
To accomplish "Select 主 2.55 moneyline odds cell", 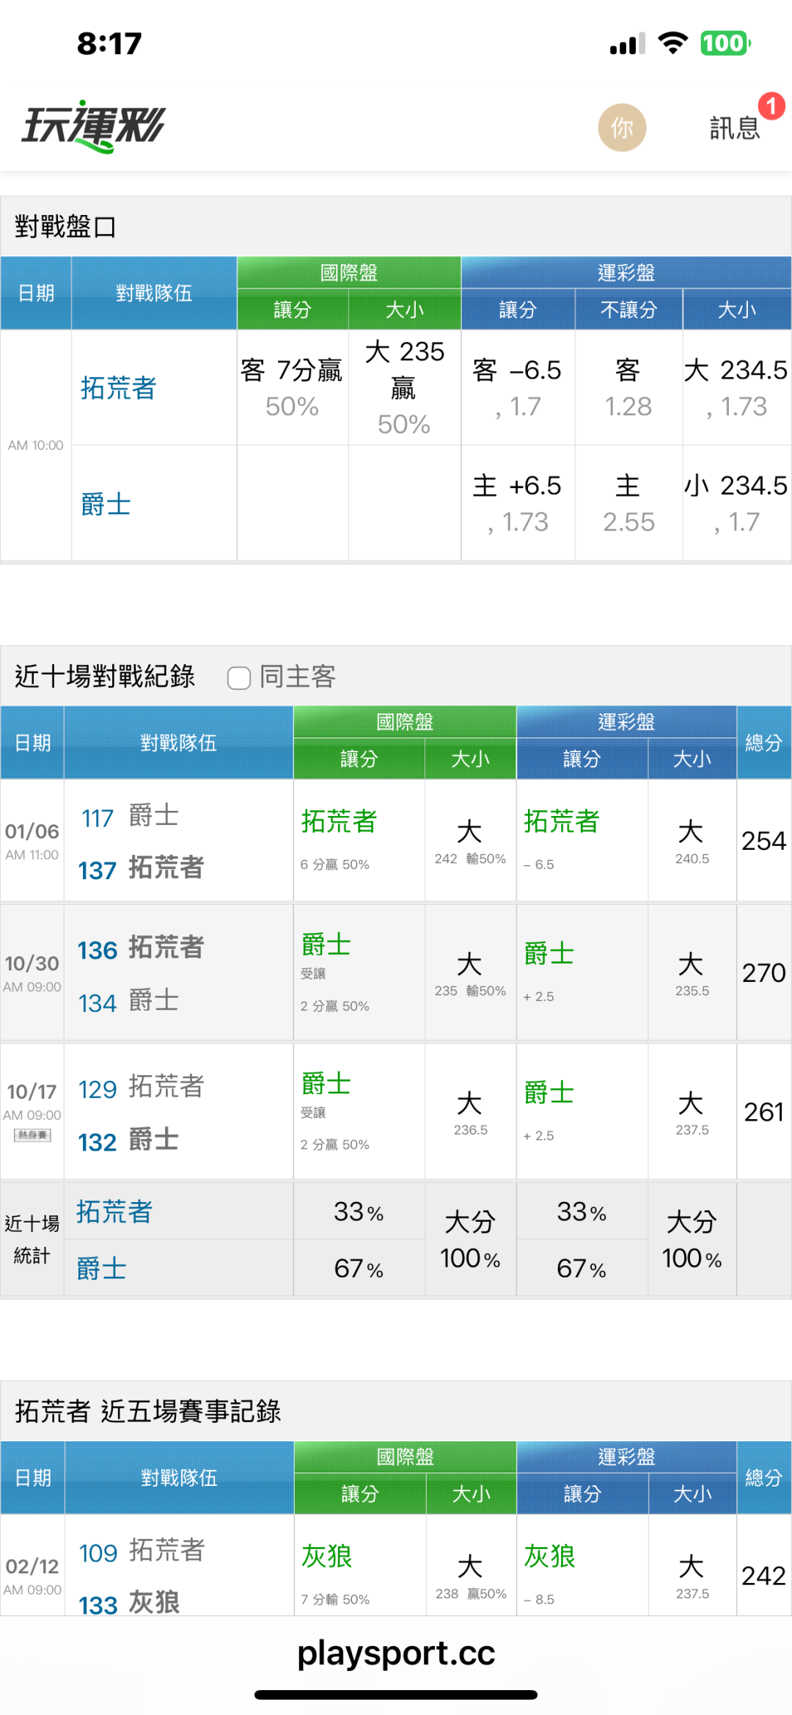I will (628, 503).
